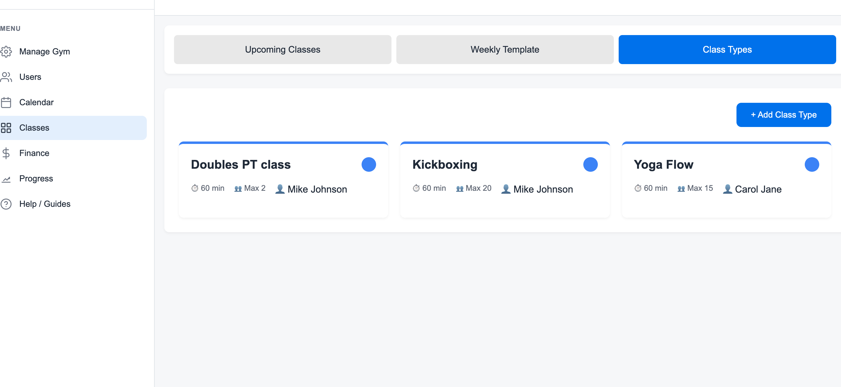Screen dimensions: 841x387
Task: Click the capacity people icon on Yoga Flow card
Action: [681, 189]
